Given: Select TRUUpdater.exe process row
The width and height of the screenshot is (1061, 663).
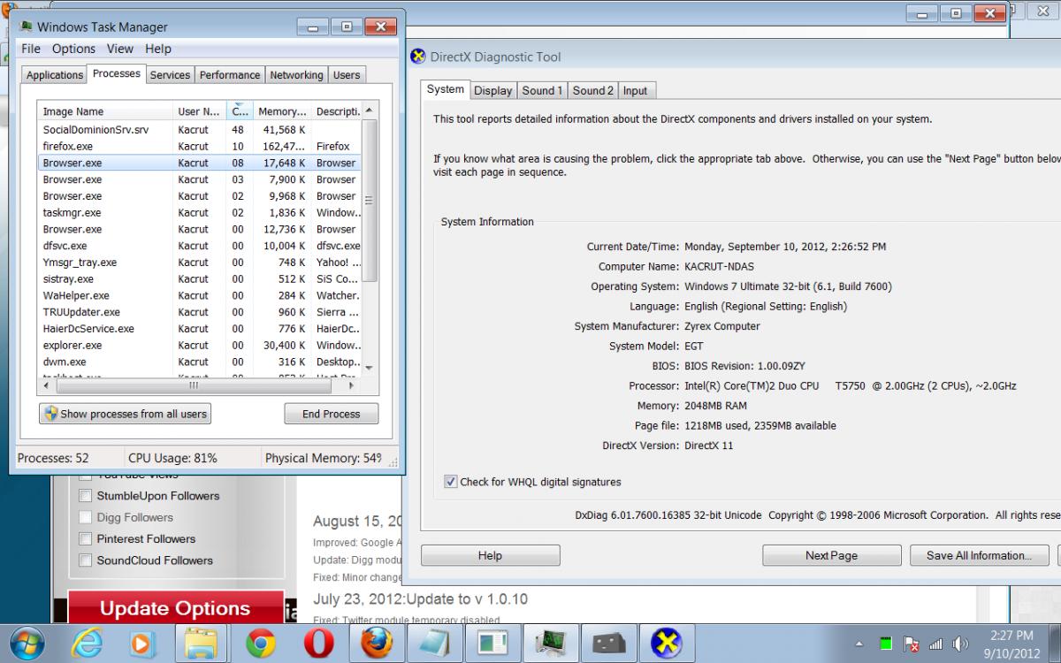Looking at the screenshot, I should tap(199, 312).
